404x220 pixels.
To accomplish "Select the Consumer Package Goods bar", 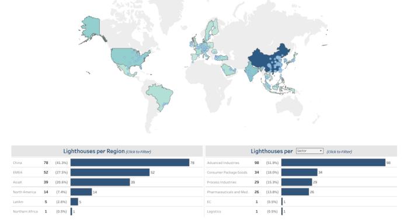I will (299, 172).
